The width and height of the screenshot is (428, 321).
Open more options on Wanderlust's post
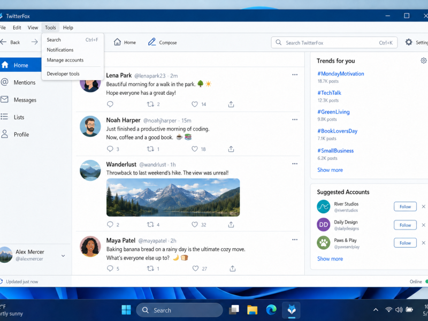[x=295, y=164]
